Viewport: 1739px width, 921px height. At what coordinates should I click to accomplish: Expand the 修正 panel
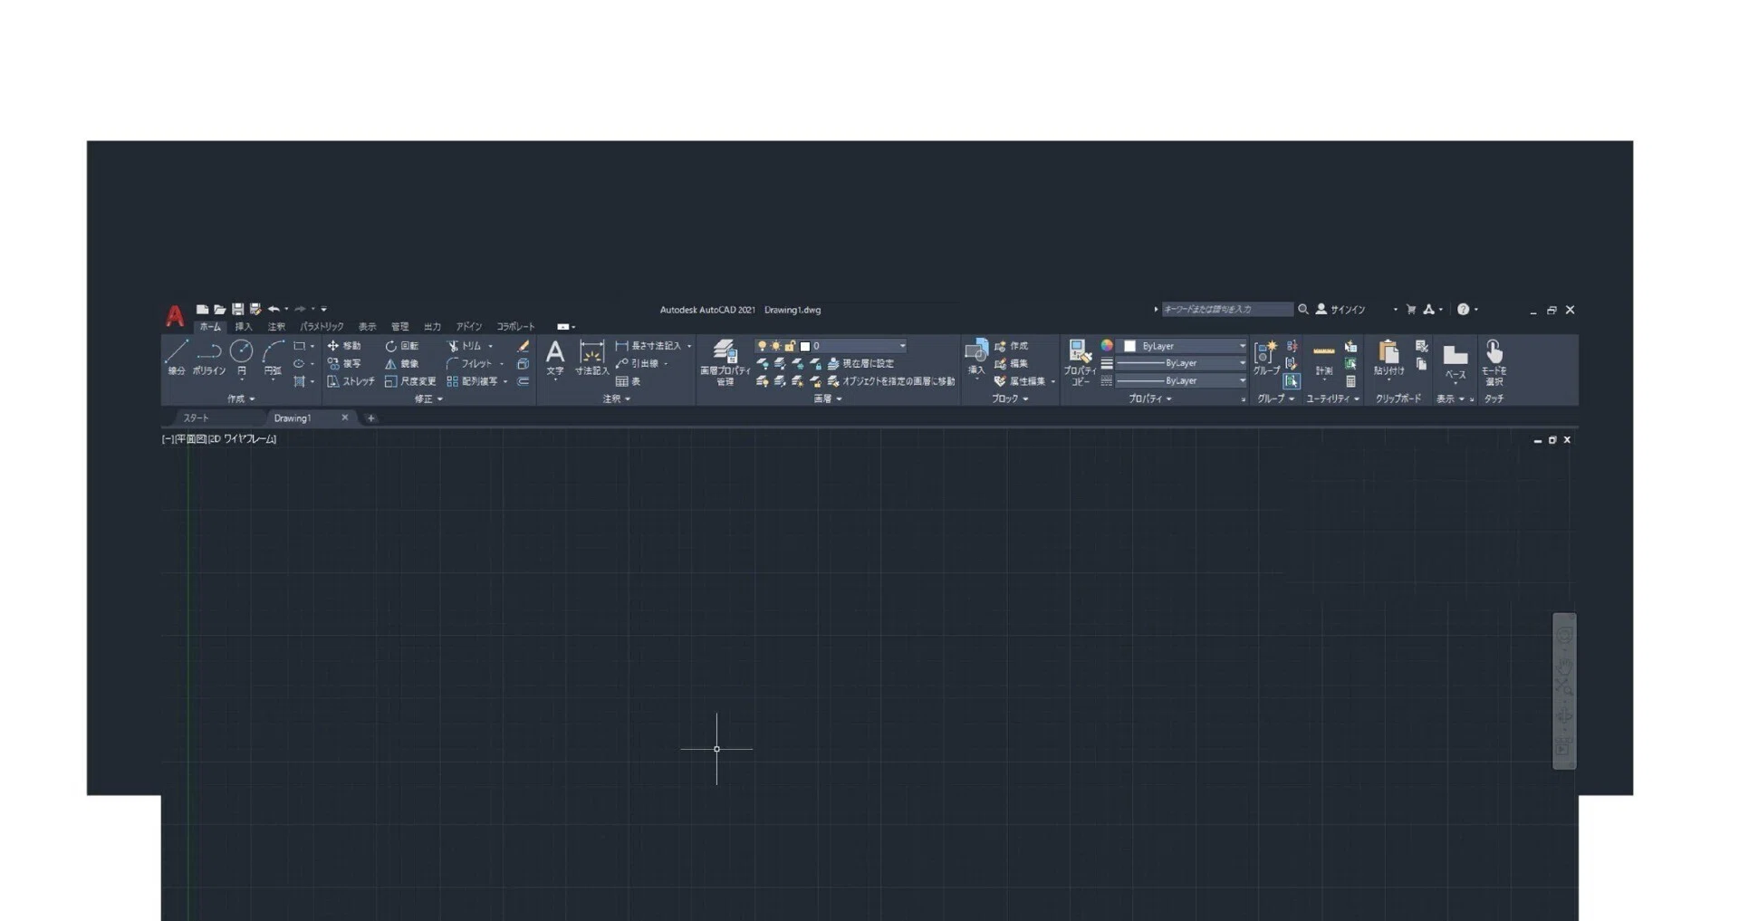point(428,398)
